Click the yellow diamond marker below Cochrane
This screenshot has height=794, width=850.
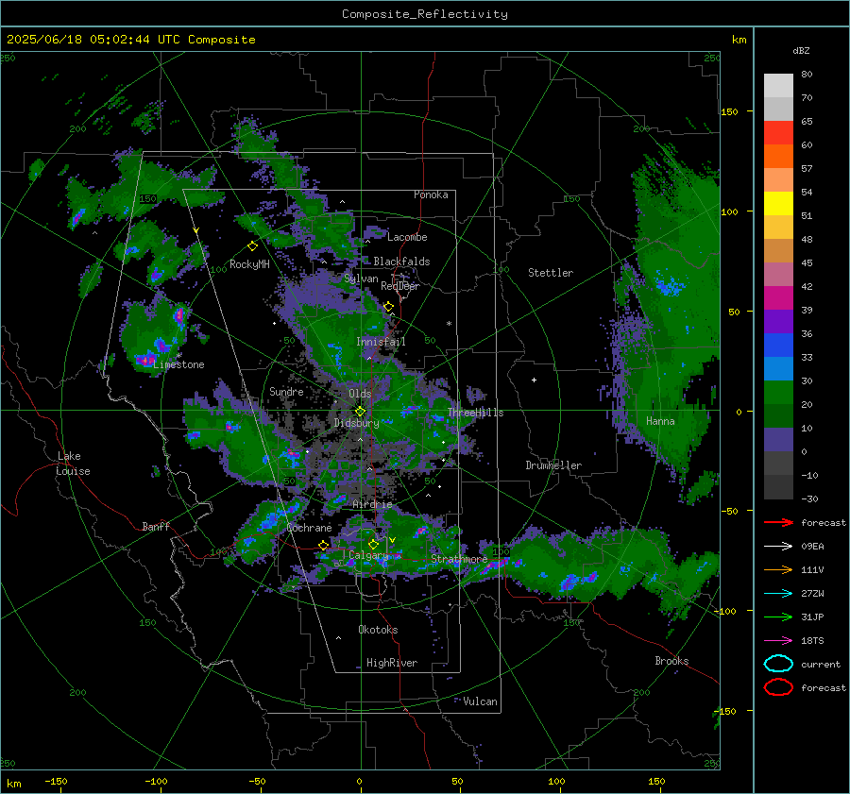point(324,546)
